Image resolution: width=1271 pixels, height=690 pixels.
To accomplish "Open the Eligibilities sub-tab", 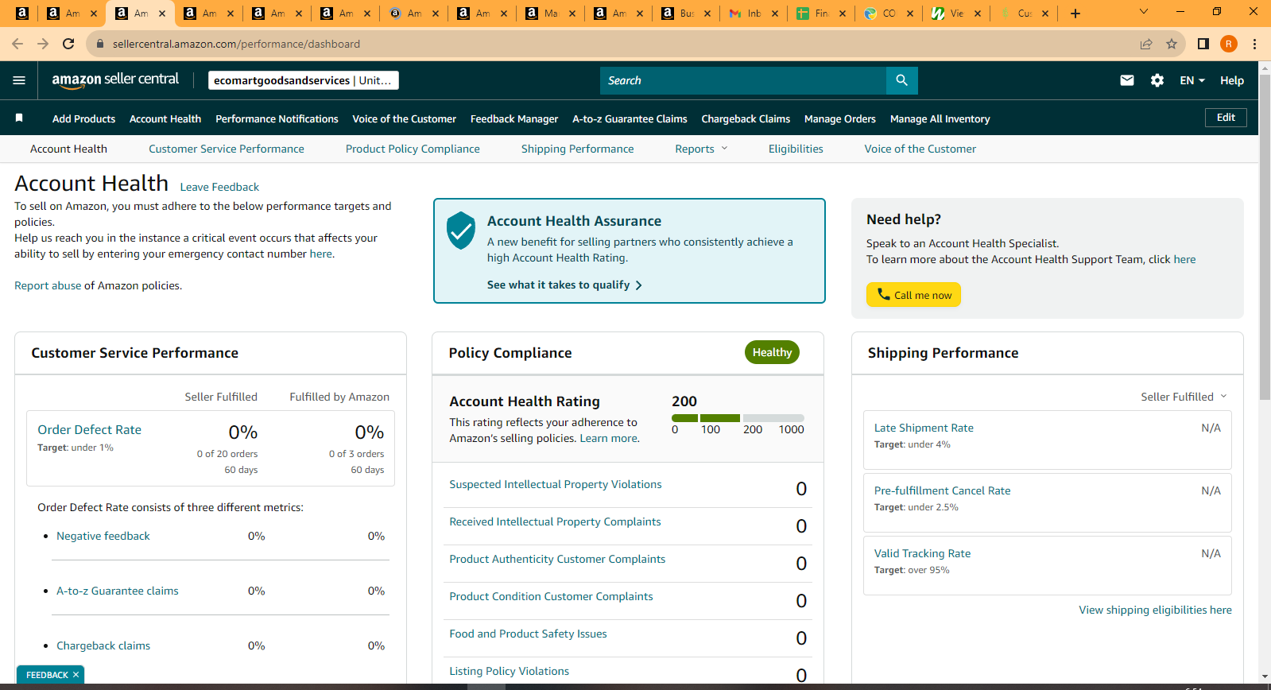I will (796, 149).
